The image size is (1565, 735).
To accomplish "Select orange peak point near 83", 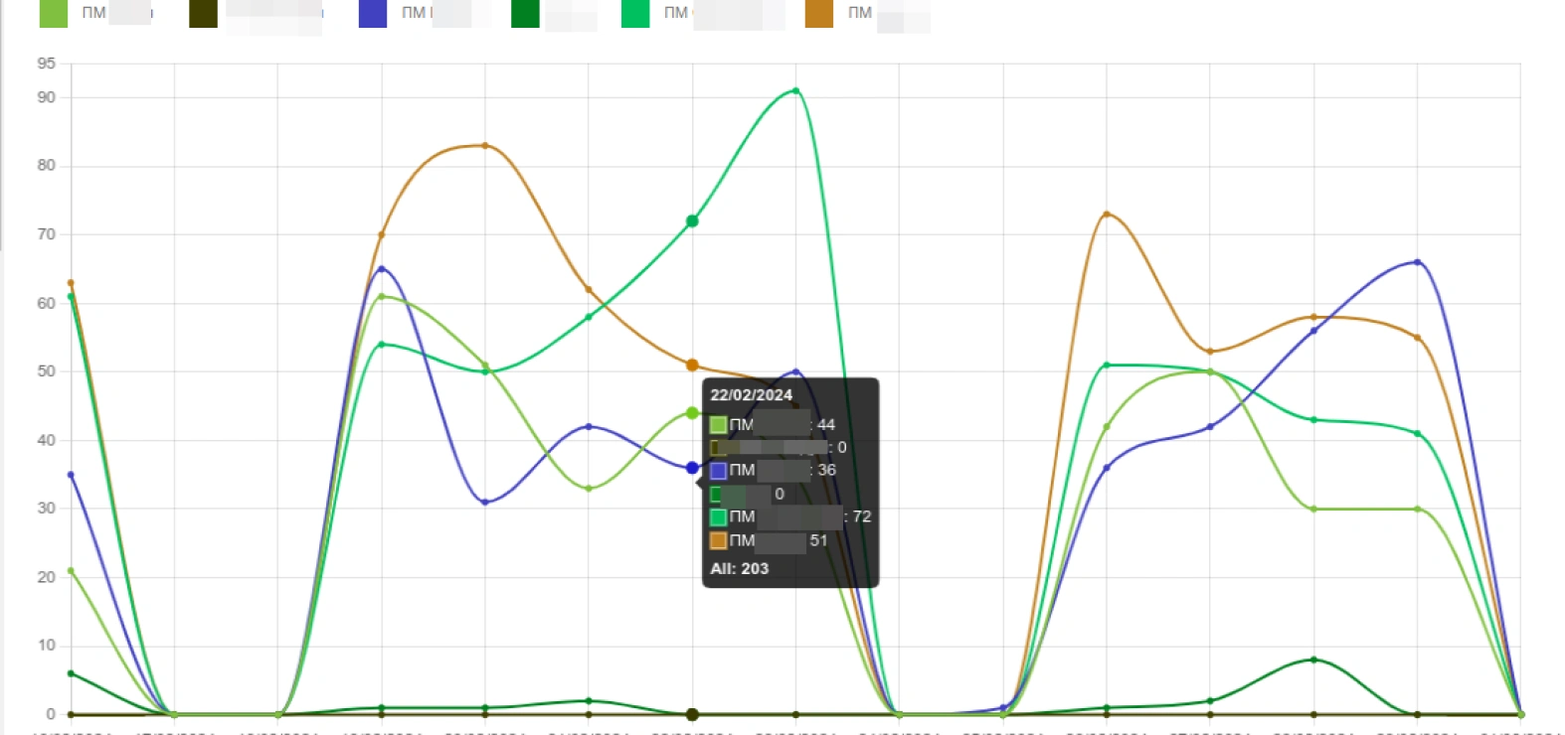I will point(485,145).
